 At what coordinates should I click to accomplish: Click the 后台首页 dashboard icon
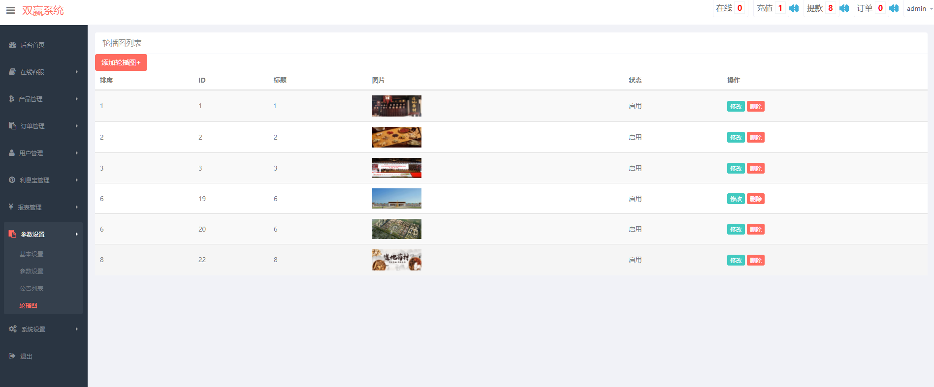coord(13,45)
